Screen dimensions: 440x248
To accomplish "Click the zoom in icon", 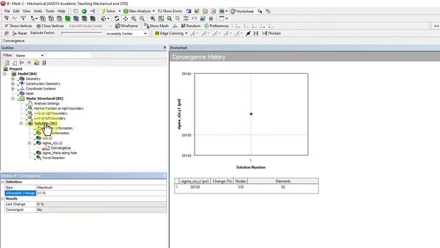I will tap(133, 19).
